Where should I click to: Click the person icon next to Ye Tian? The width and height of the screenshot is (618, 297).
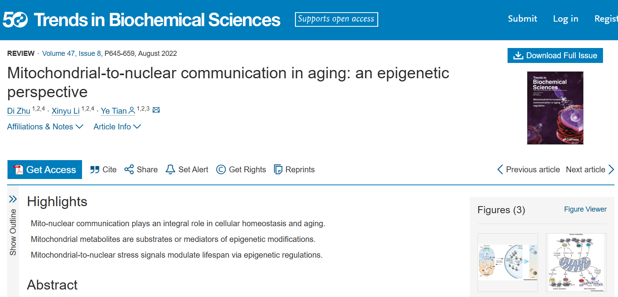coord(132,111)
